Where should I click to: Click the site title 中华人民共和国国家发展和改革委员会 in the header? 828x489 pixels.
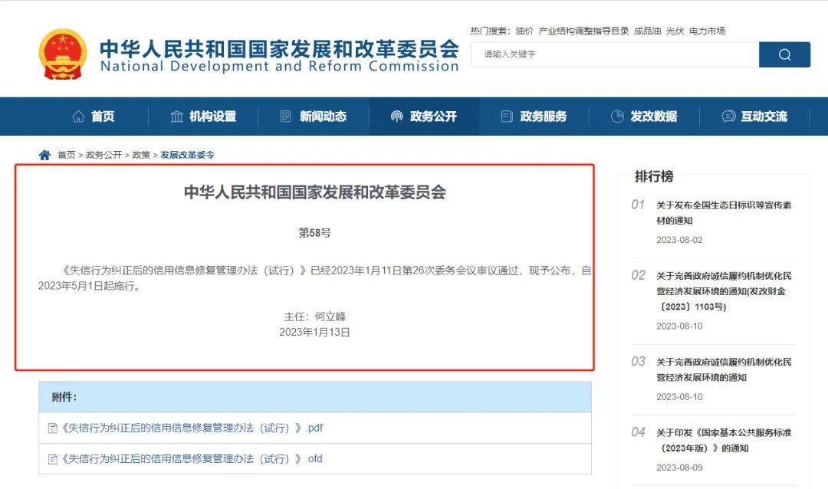click(x=279, y=48)
